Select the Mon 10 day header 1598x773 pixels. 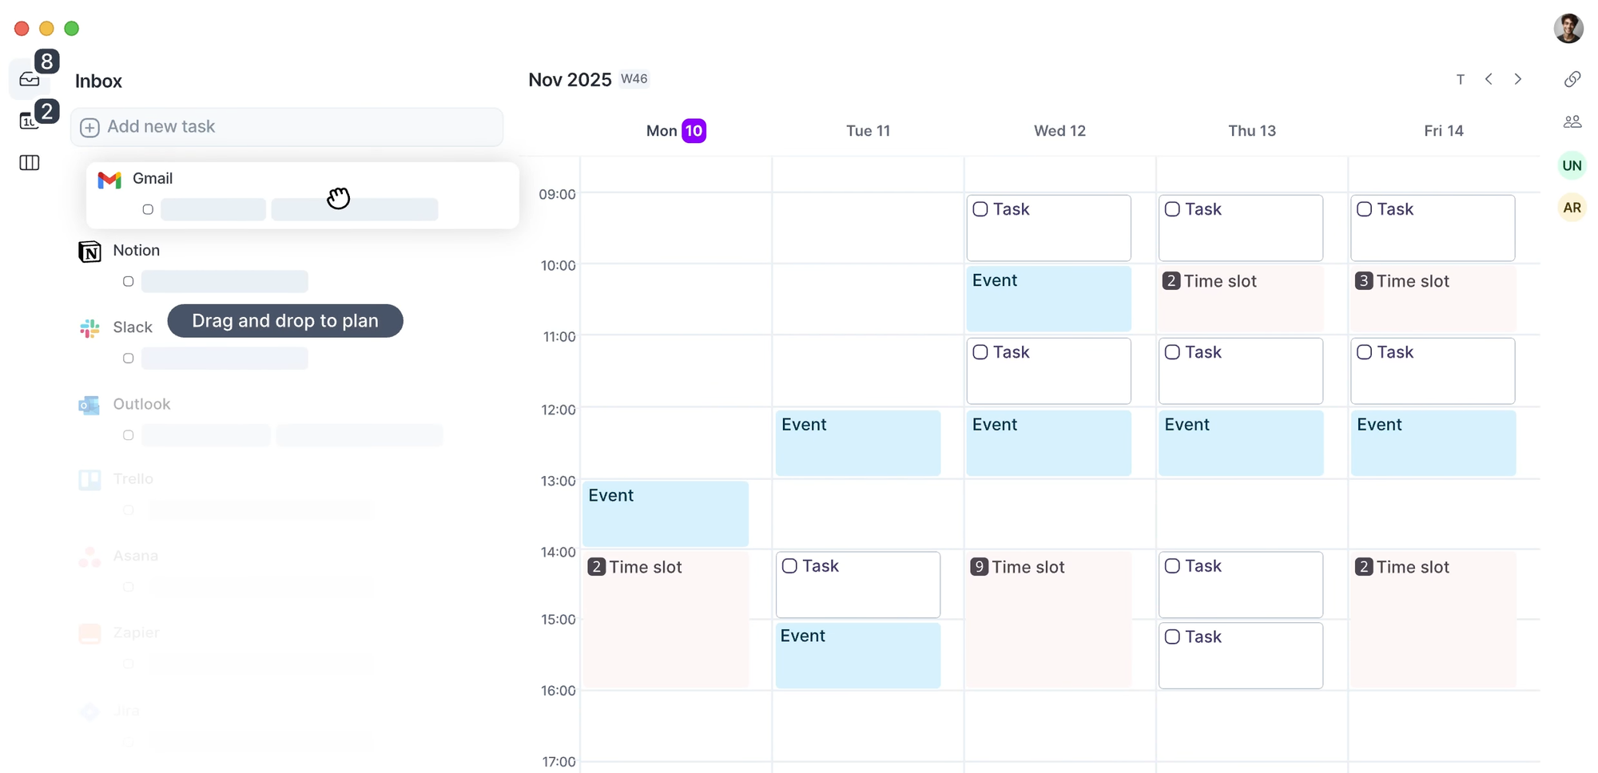click(x=675, y=130)
